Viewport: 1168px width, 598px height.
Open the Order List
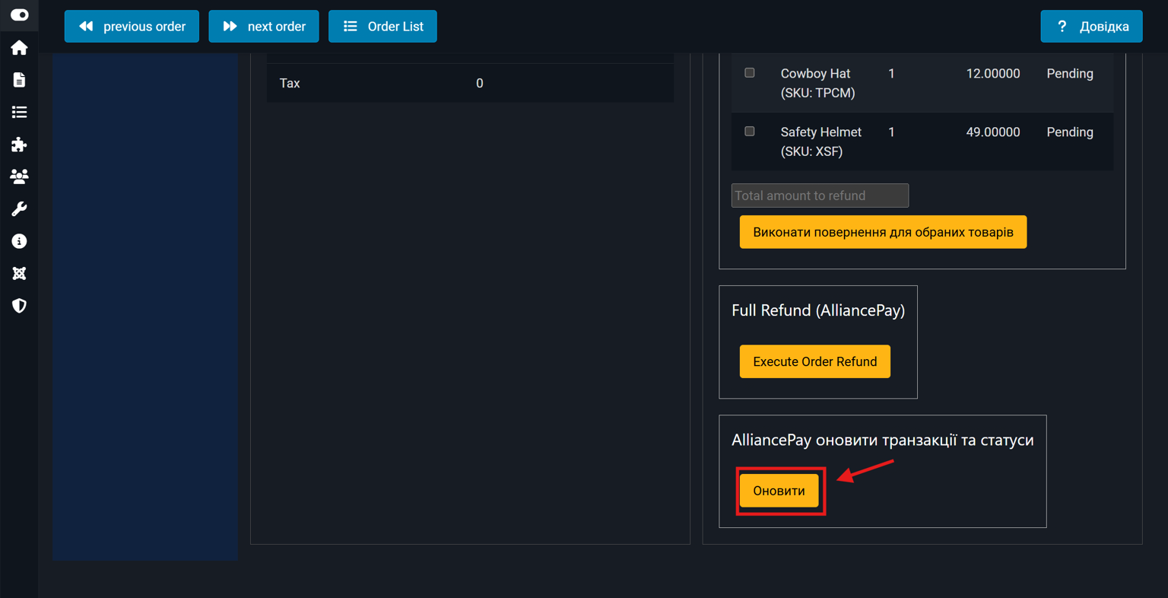coord(382,27)
